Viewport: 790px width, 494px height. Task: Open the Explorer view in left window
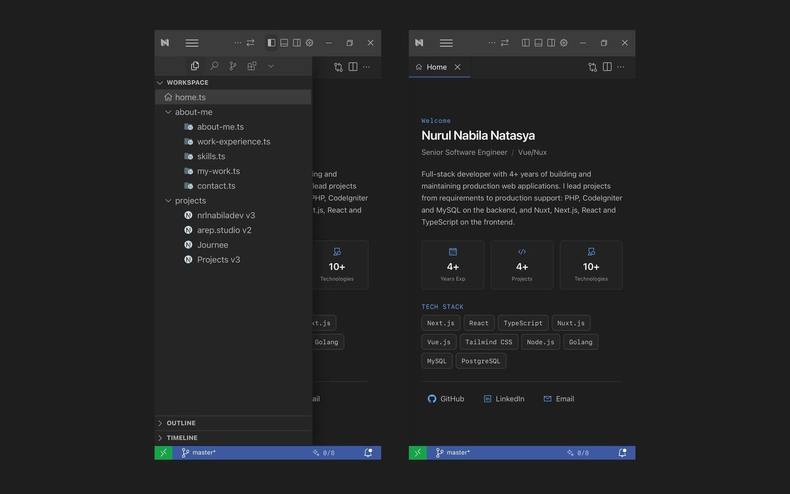[x=195, y=66]
